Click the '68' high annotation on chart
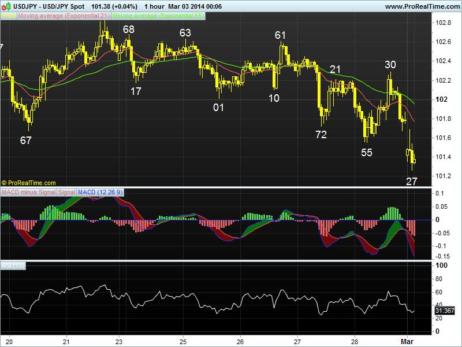 tap(129, 29)
